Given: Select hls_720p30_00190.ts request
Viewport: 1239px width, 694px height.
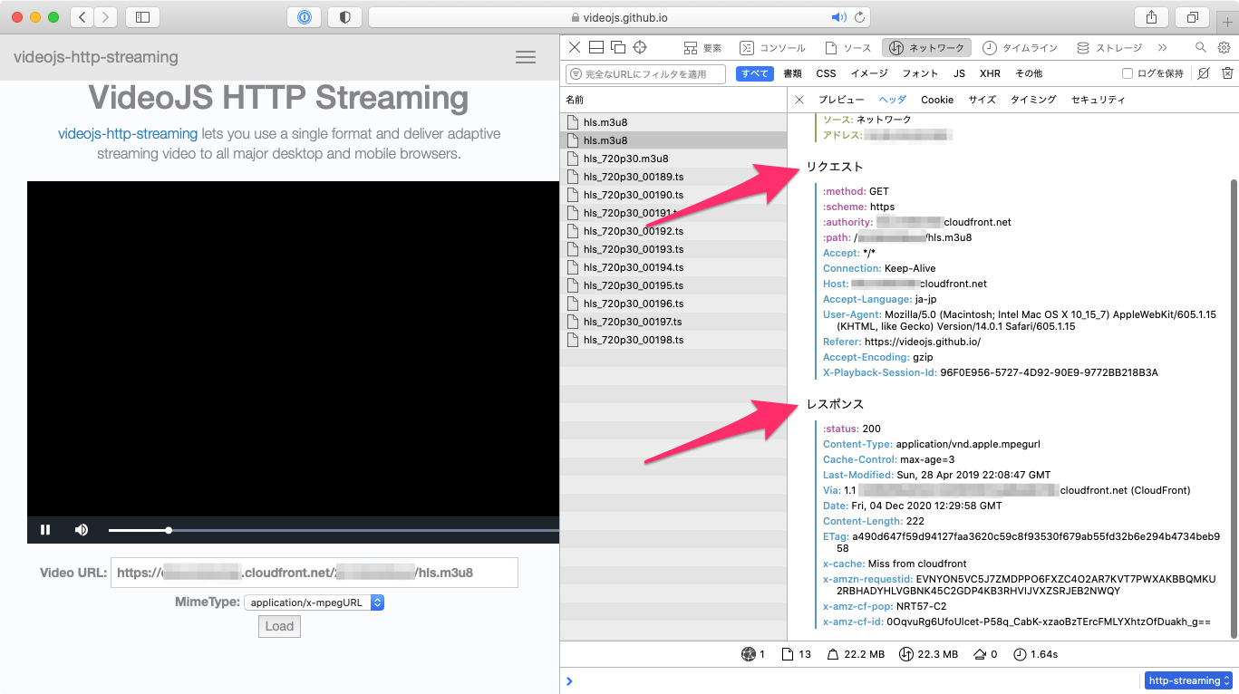Looking at the screenshot, I should [673, 195].
